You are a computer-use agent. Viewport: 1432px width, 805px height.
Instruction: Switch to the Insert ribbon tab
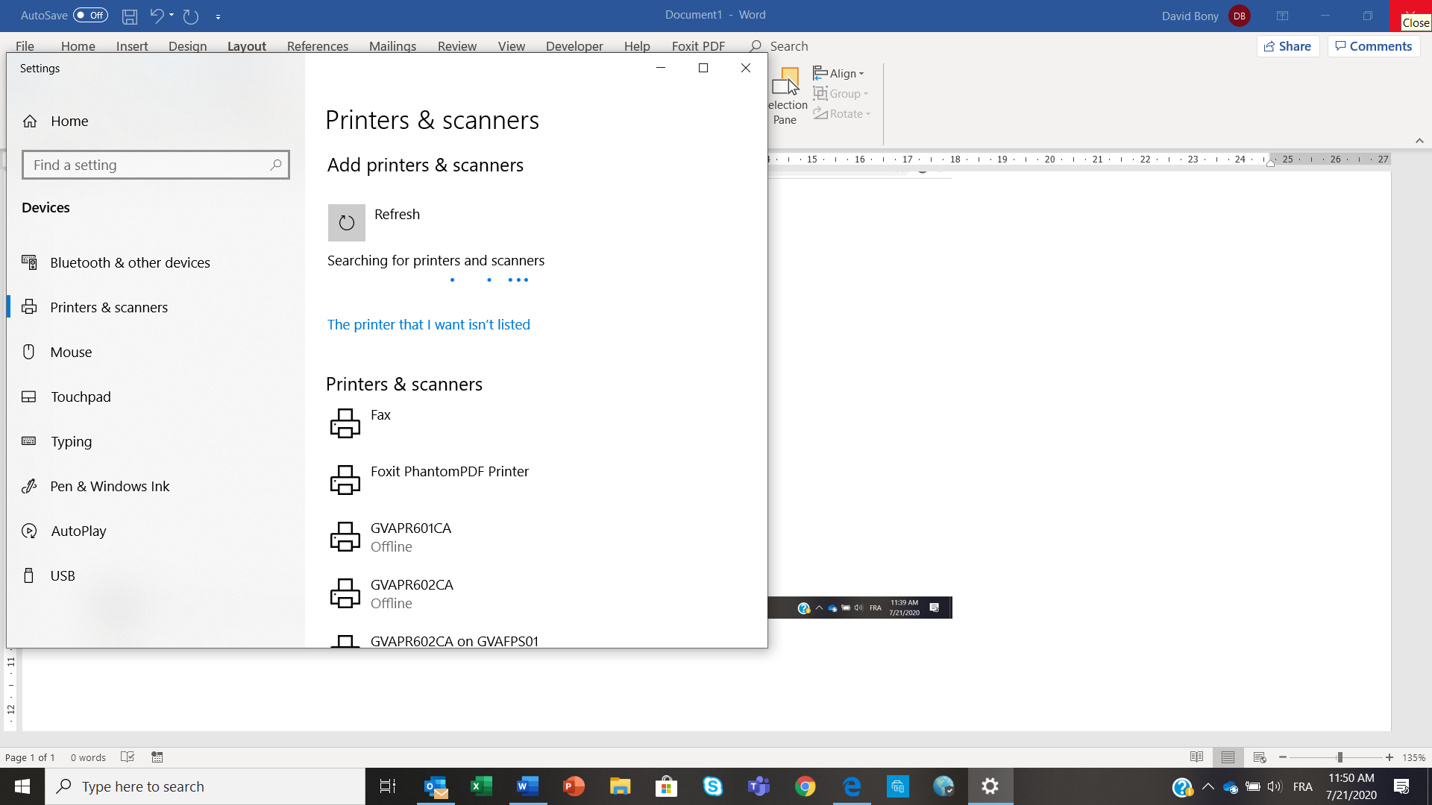(132, 45)
